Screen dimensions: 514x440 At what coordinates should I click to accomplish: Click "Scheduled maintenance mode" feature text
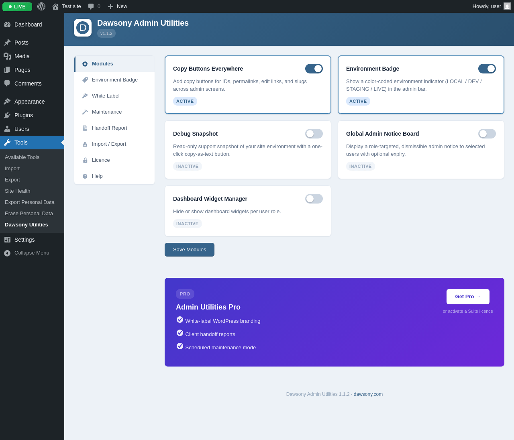[220, 348]
